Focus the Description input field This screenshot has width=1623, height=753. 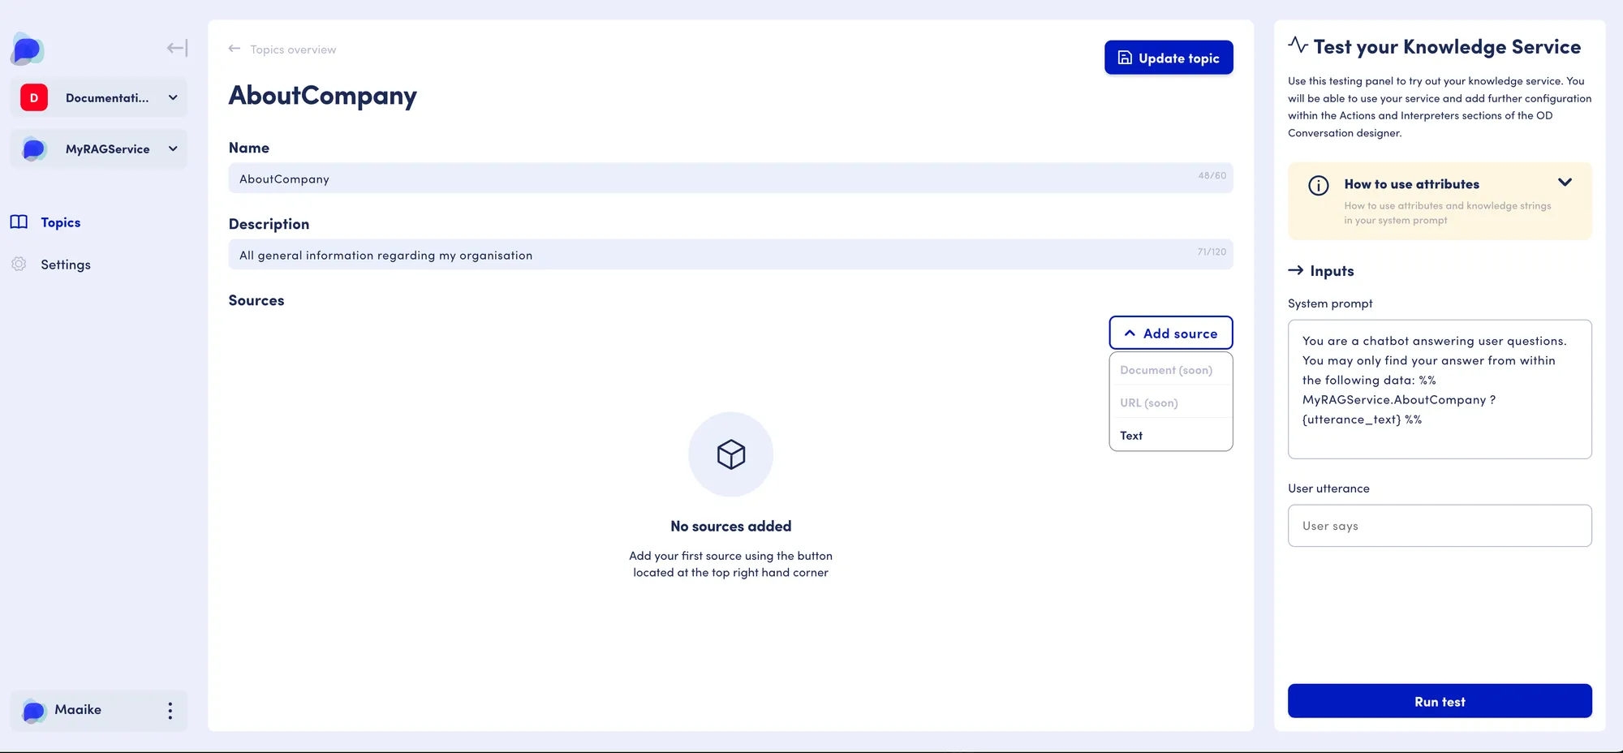point(730,254)
